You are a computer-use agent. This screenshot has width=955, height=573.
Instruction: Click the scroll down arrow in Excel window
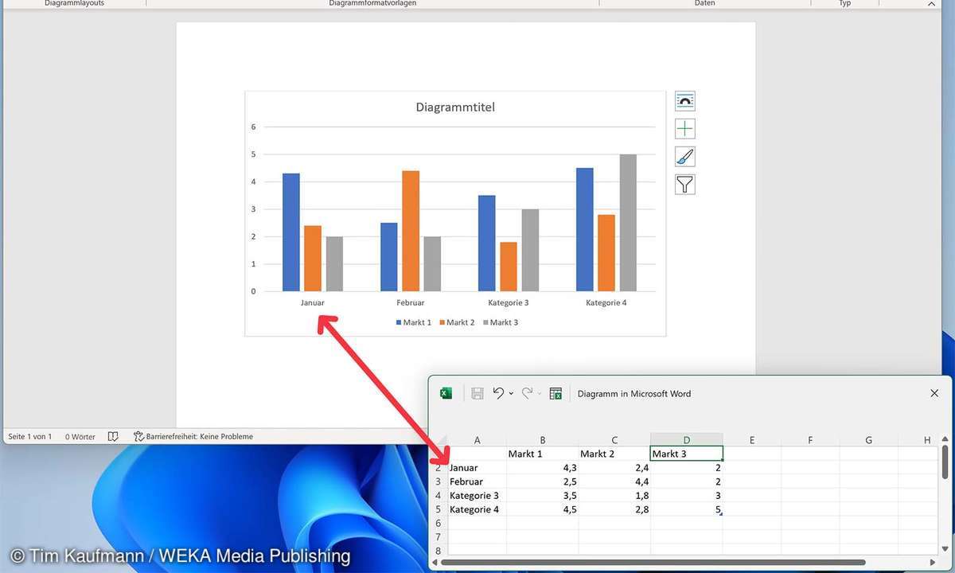[945, 549]
